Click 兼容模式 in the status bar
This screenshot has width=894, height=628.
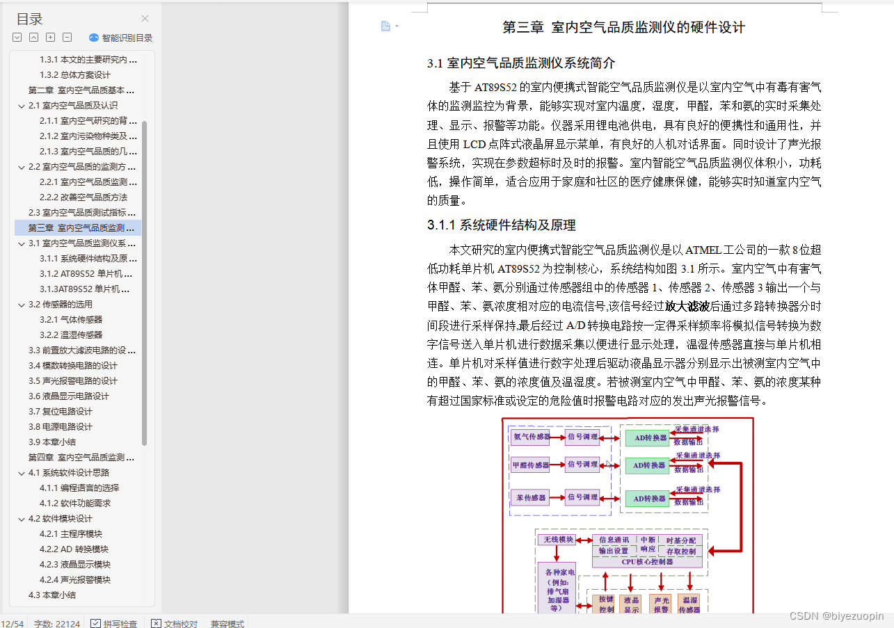tap(228, 624)
